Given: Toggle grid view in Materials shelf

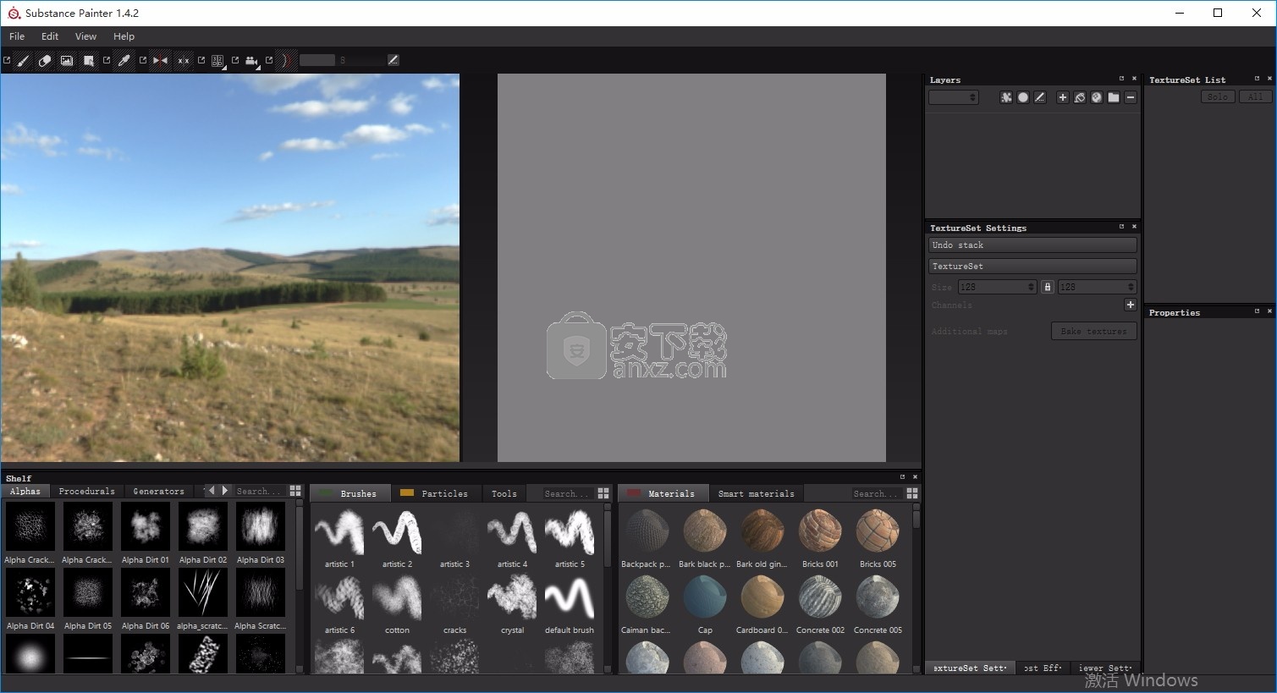Looking at the screenshot, I should click(912, 493).
